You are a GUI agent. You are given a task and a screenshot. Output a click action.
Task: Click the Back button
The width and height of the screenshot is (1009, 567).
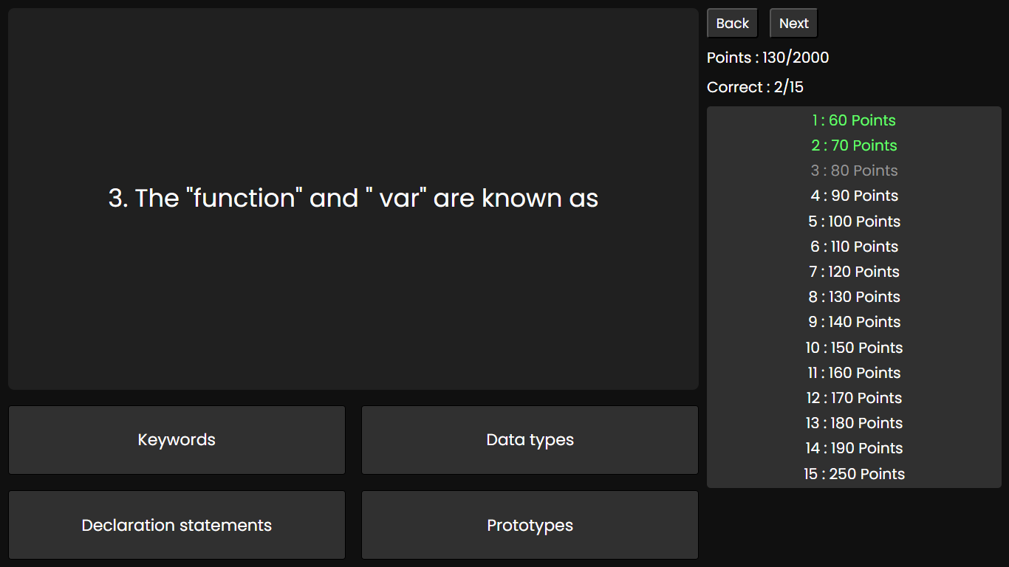pos(732,24)
